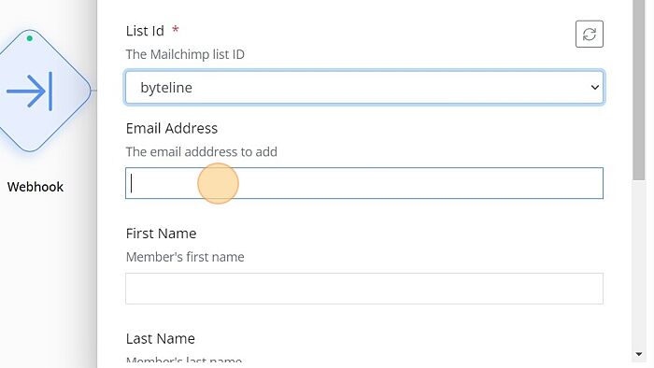This screenshot has height=368, width=654.
Task: Click into the First Name text box
Action: [x=364, y=289]
